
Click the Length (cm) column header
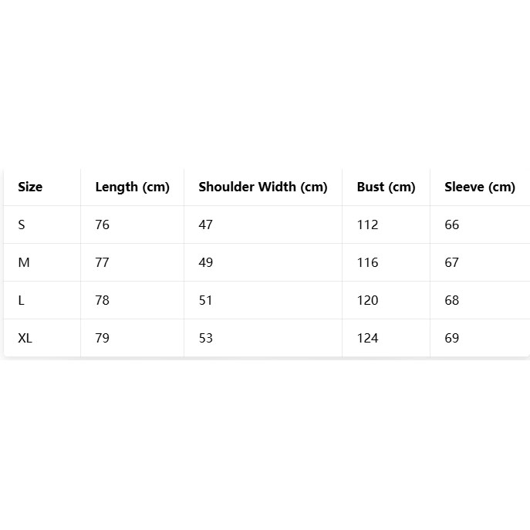(x=132, y=187)
